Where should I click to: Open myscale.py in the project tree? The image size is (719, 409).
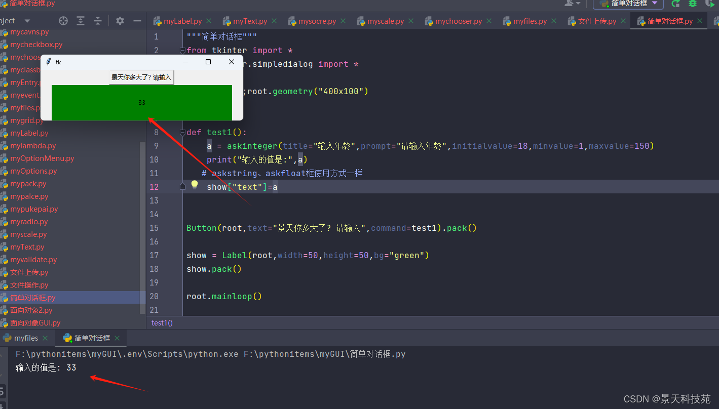point(28,234)
